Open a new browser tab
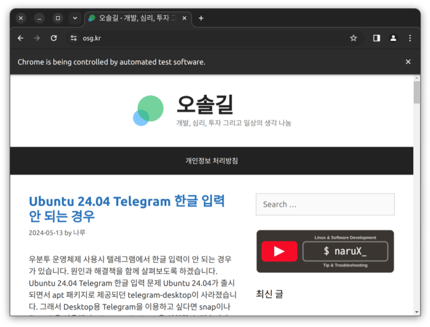This screenshot has height=327, width=430. [201, 18]
